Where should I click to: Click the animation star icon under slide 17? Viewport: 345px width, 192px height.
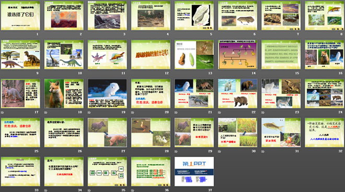pos(2,112)
